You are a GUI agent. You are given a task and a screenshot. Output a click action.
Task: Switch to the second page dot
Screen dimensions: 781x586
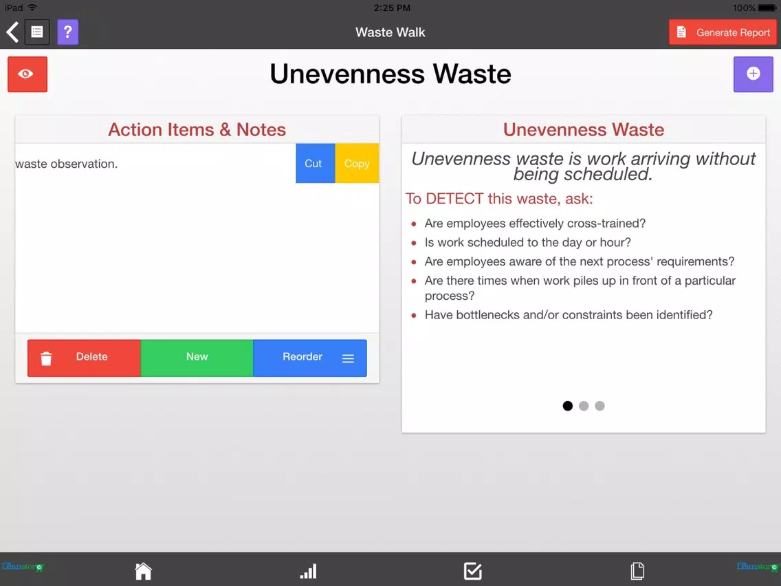click(x=584, y=406)
